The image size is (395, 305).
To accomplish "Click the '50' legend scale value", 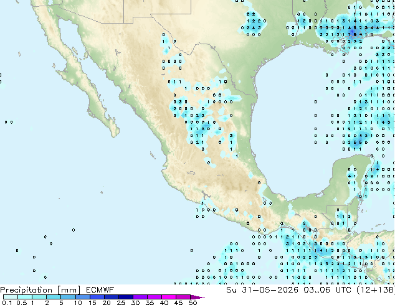I will [193, 303].
